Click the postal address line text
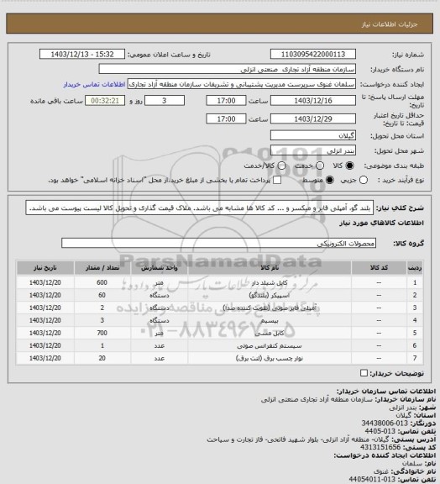 [x=298, y=439]
